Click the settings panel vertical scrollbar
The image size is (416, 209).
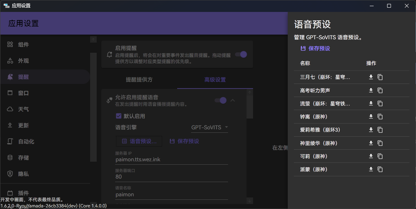[250, 106]
